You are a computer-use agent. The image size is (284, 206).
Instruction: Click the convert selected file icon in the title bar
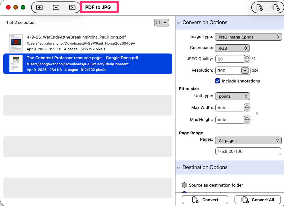[259, 7]
